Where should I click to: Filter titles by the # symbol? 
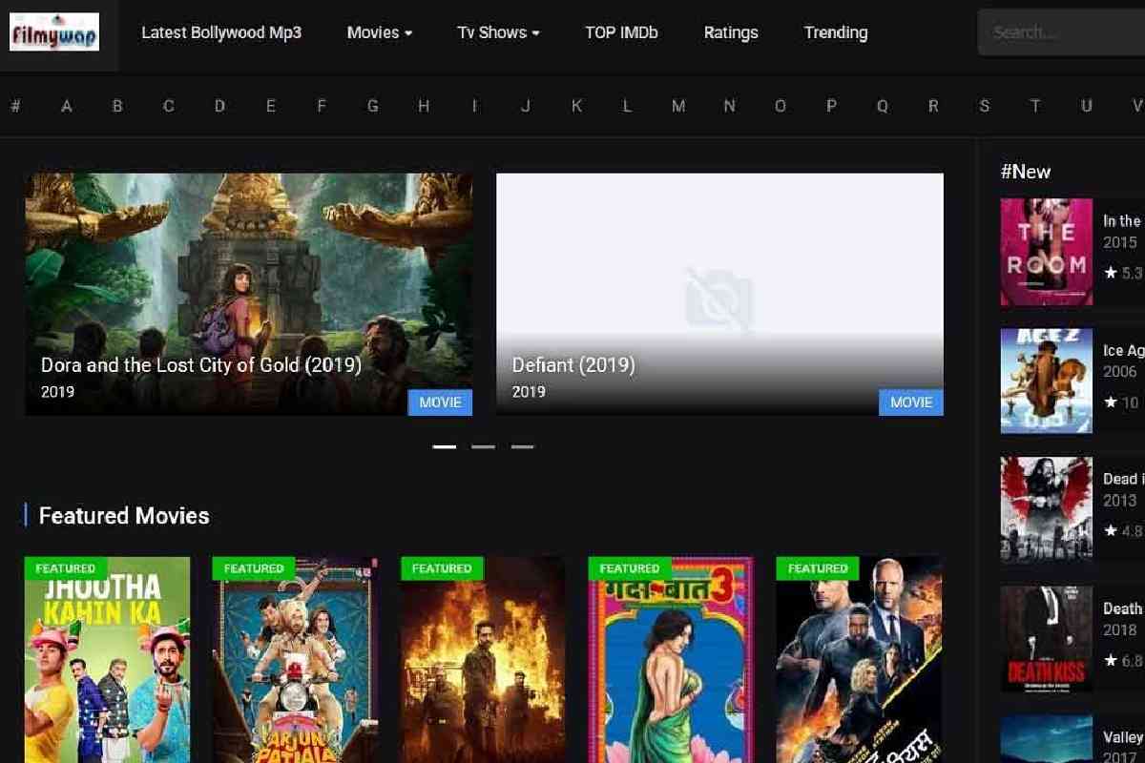[15, 106]
